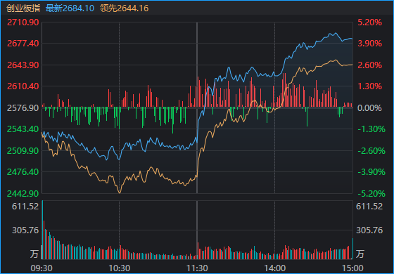Click the 2509.90 price axis label

tap(23, 151)
